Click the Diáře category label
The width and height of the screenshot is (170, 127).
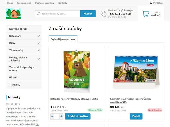point(12,43)
